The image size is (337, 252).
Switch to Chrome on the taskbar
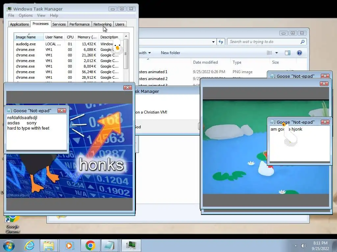tap(90, 245)
